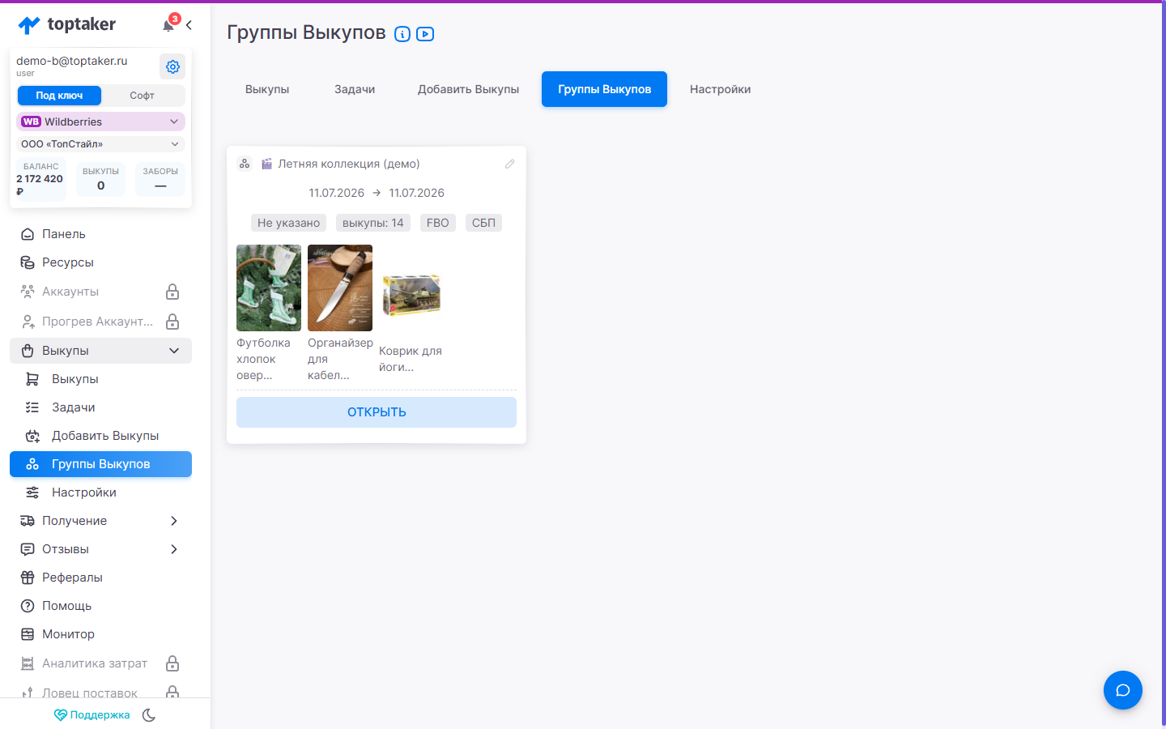The width and height of the screenshot is (1166, 729).
Task: Click the ВЫКУПЫ counter box
Action: click(x=100, y=179)
